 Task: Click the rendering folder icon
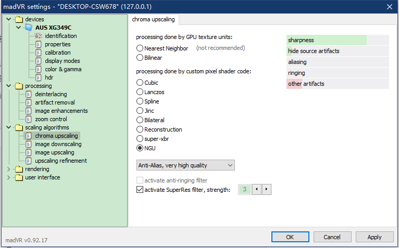coord(19,169)
